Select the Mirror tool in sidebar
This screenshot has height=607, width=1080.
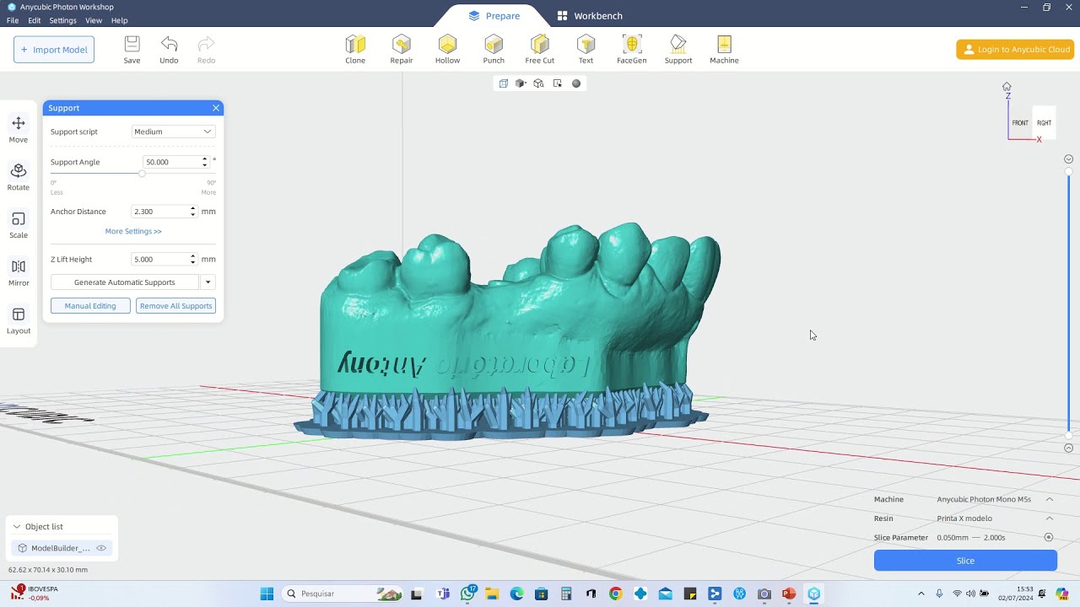(19, 273)
